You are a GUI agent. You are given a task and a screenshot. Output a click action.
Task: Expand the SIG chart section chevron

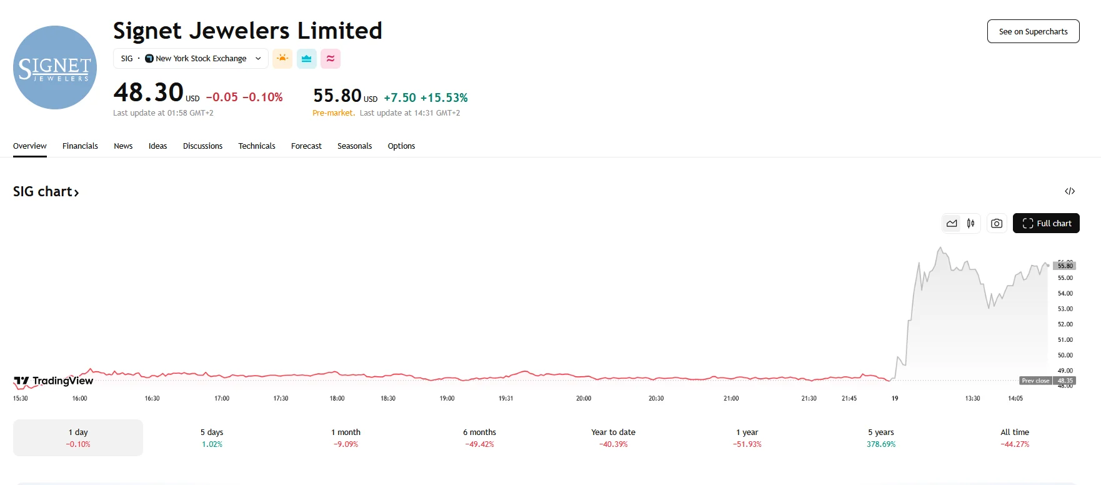(x=76, y=192)
